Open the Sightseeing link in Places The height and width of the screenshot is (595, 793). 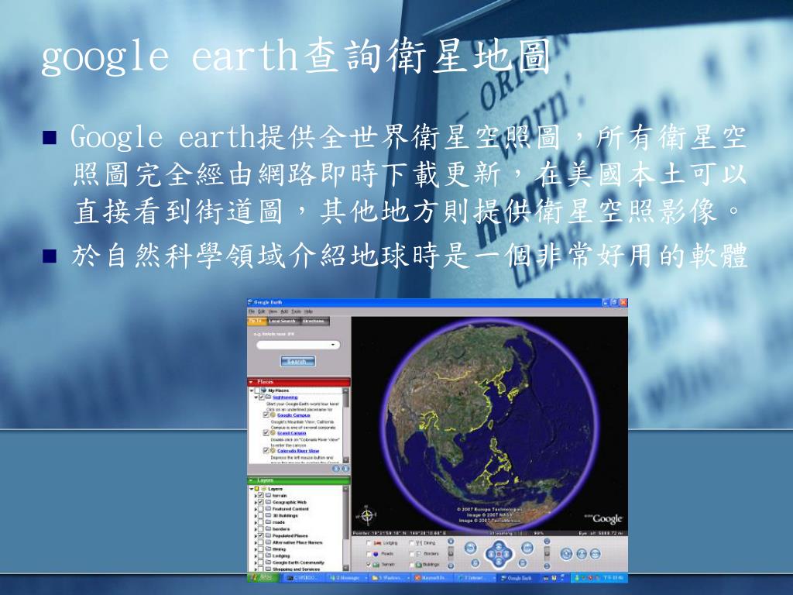pyautogui.click(x=285, y=397)
